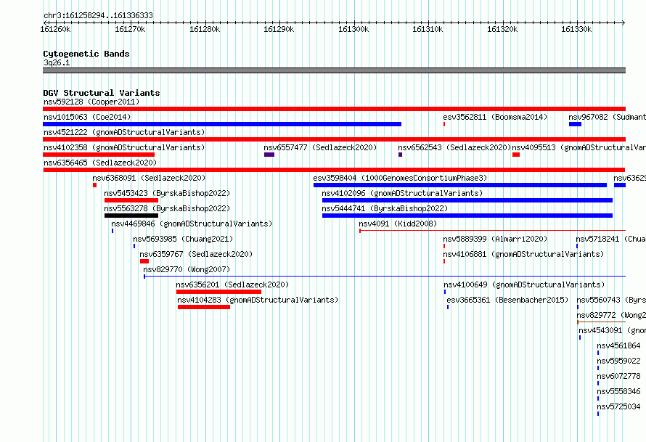Select the black nsv5563278 (ByrskaBishop2022) bar
The height and width of the screenshot is (442, 646).
click(x=131, y=216)
